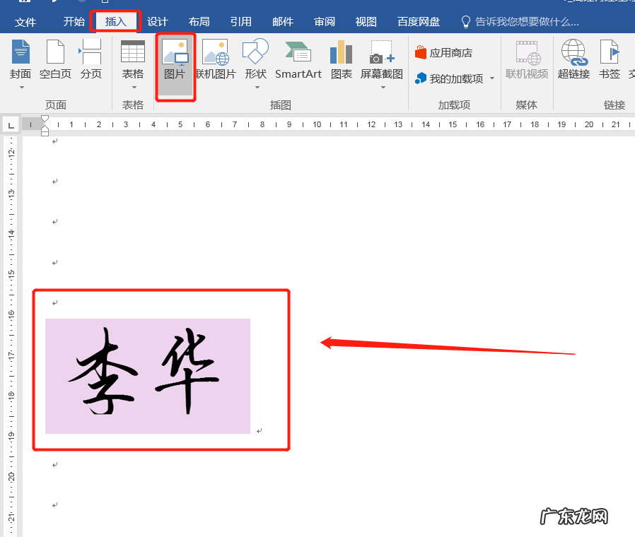
Task: Select the inserted signature picture of 李华
Action: pyautogui.click(x=148, y=376)
